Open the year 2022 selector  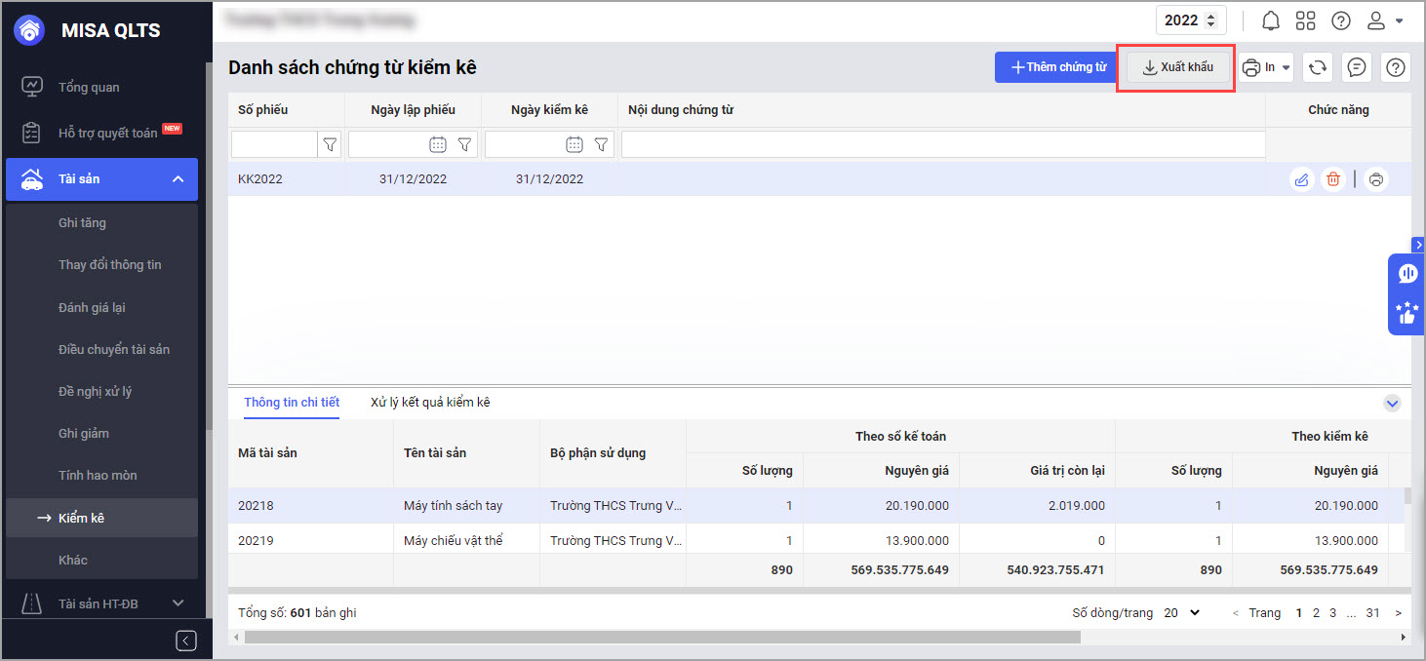click(1190, 20)
